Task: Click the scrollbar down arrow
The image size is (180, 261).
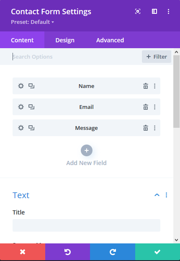Action: click(177, 240)
